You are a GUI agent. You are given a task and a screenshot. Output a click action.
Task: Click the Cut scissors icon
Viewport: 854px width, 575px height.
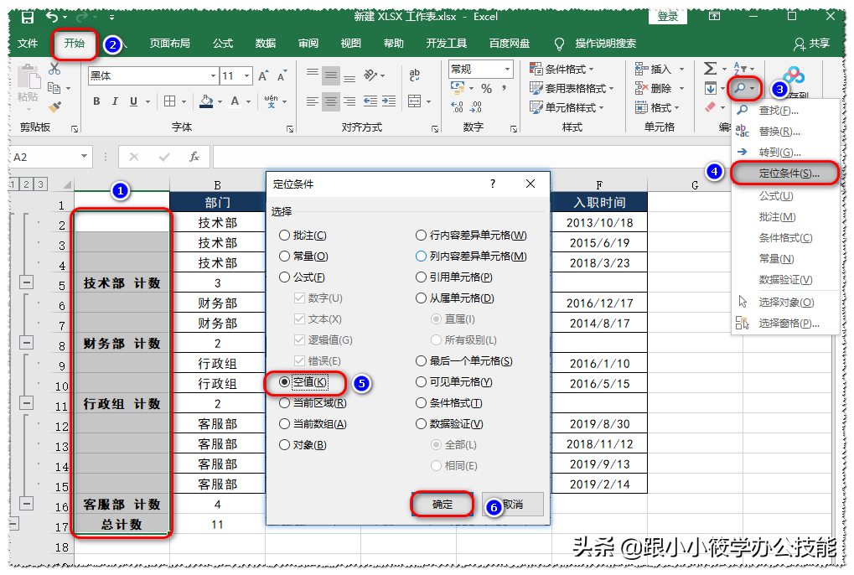(x=54, y=69)
